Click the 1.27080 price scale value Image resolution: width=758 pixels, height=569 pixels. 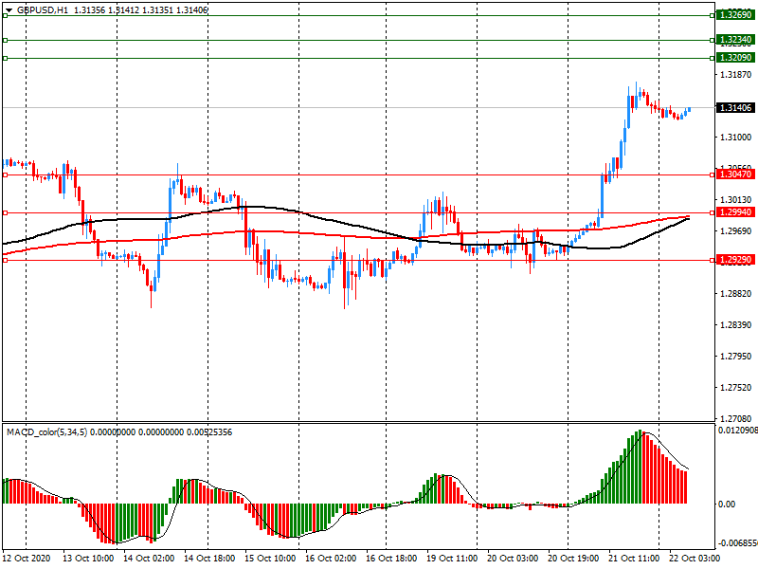point(736,418)
